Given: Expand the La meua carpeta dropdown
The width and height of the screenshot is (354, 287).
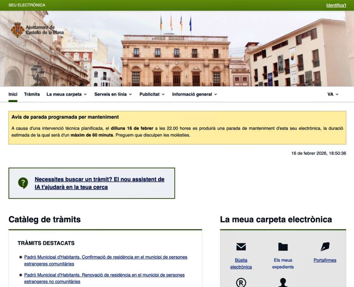Looking at the screenshot, I should [x=66, y=94].
